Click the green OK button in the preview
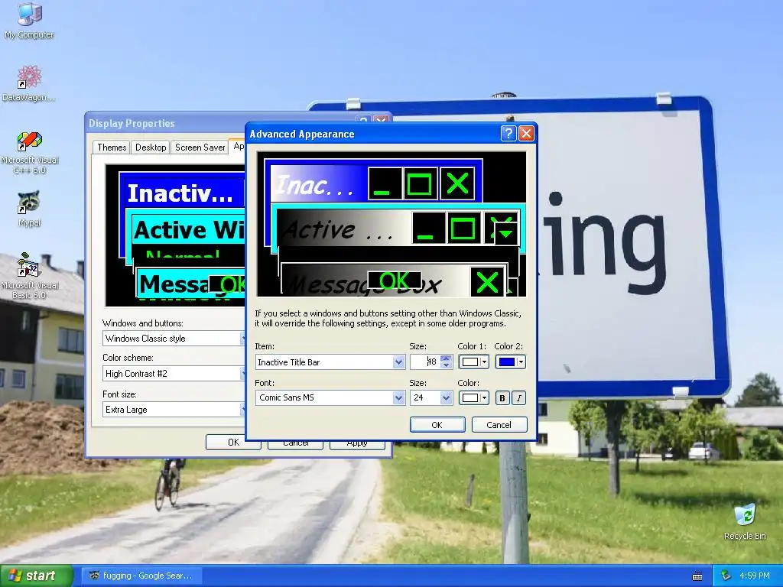 click(x=395, y=281)
